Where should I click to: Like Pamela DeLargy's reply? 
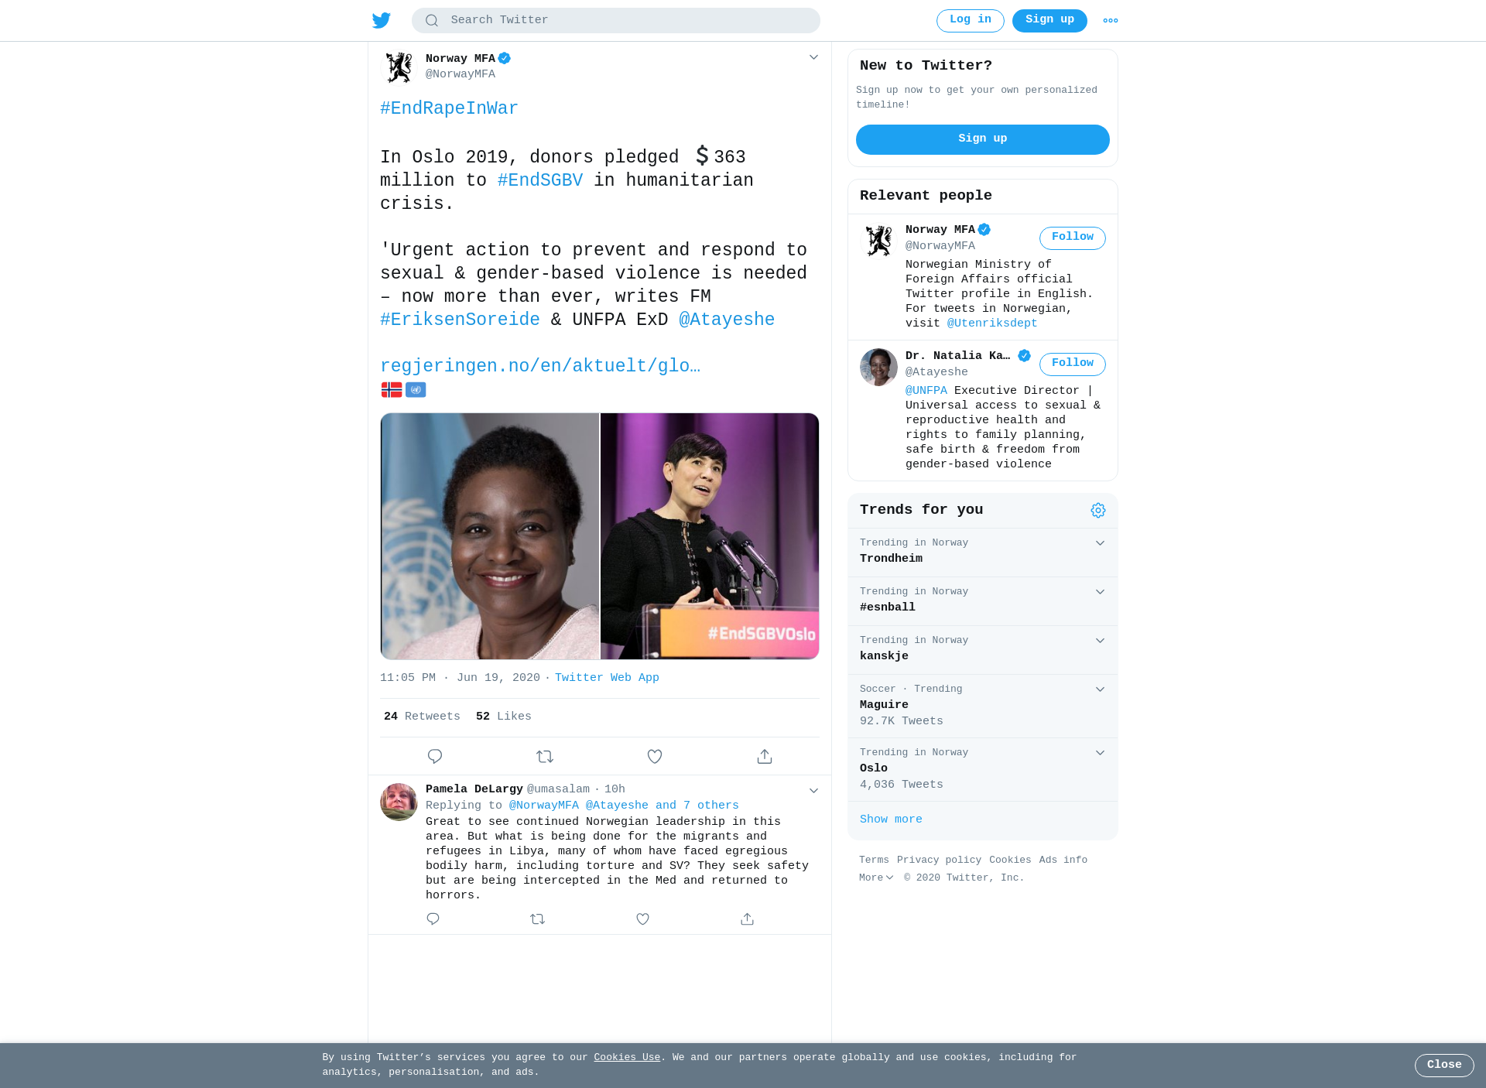642,919
